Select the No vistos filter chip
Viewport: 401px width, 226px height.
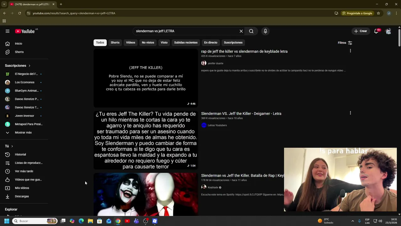(148, 42)
